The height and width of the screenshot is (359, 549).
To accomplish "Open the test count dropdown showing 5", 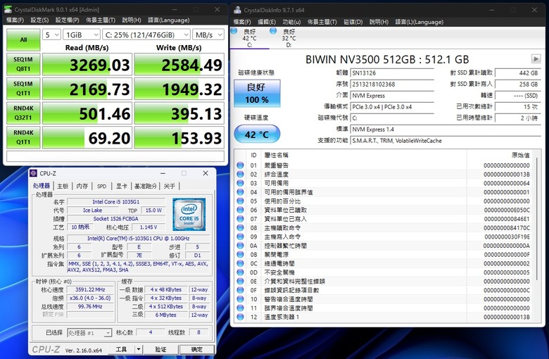I will coord(51,34).
